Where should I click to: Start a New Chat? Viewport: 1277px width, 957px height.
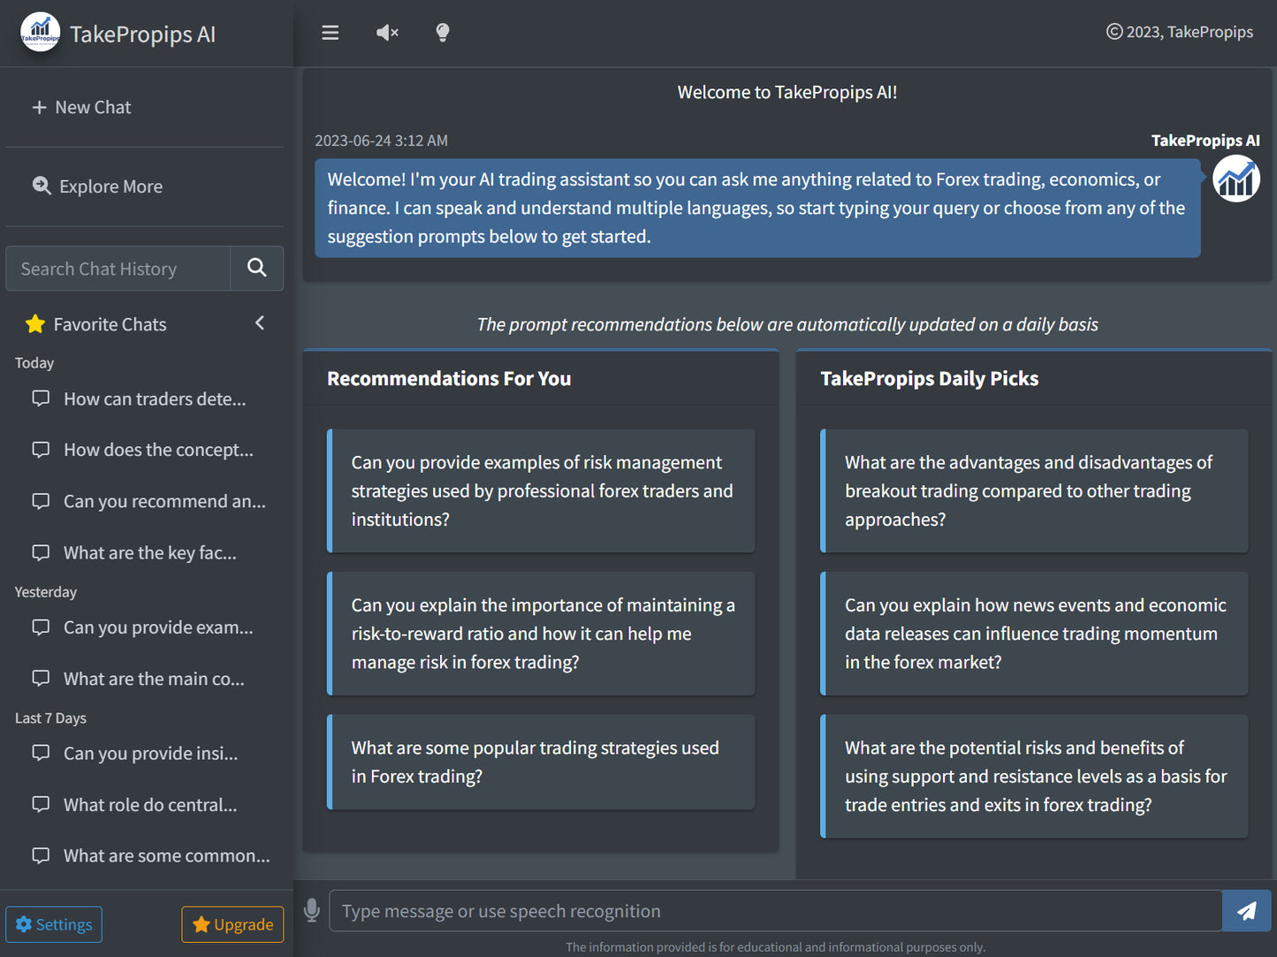pos(81,107)
